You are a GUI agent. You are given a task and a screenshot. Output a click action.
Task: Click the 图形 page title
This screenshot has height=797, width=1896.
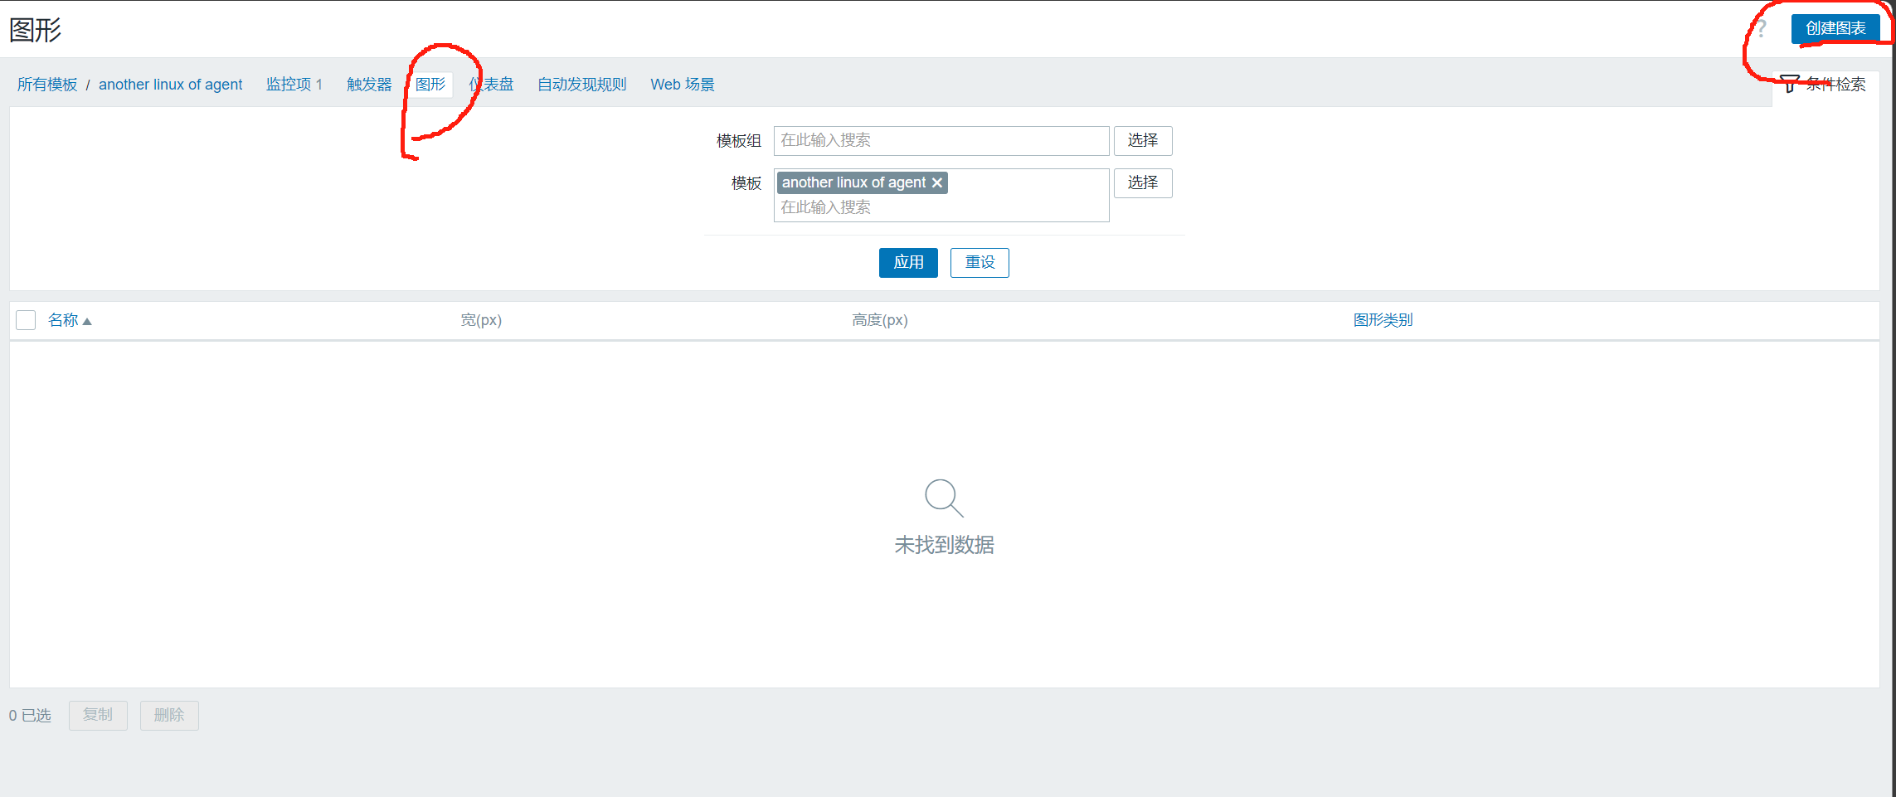pos(35,30)
